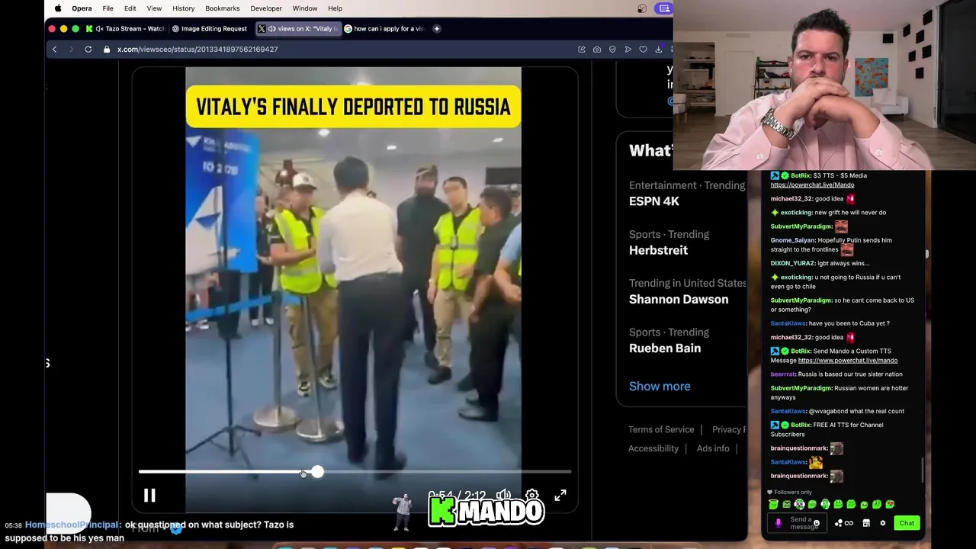Screen dimensions: 976x549
Task: Open the chat shop storefront icon
Action: (x=866, y=523)
